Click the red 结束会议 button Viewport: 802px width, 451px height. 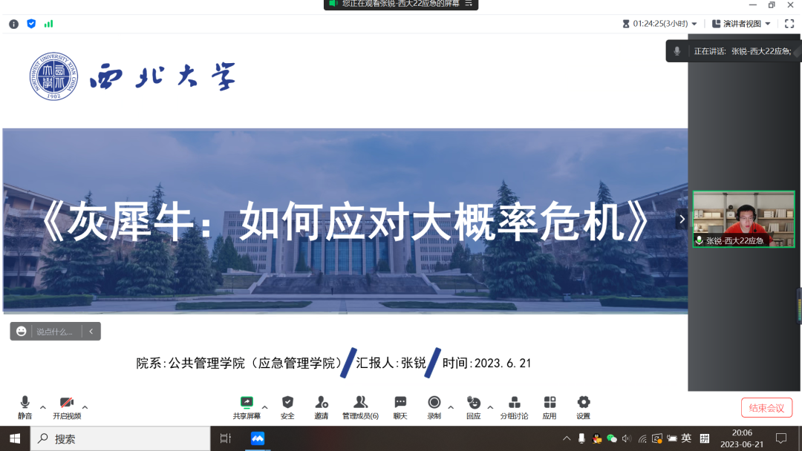point(766,407)
